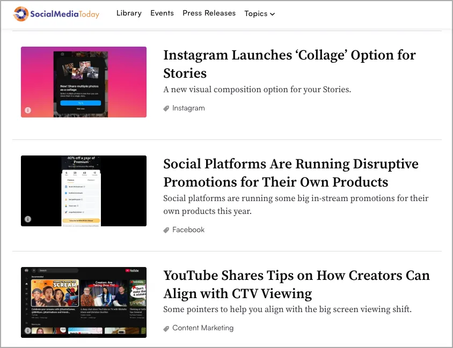Select the Content Marketing topic tag
The width and height of the screenshot is (453, 348).
click(x=203, y=328)
